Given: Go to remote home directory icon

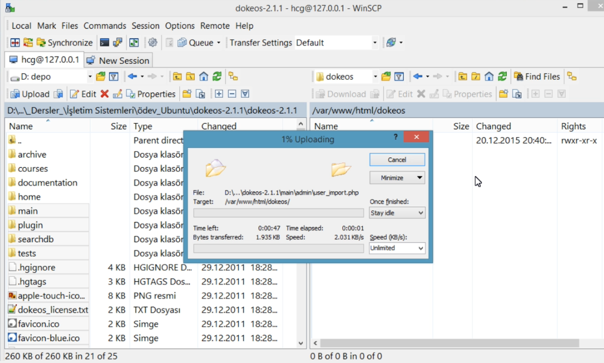Looking at the screenshot, I should pos(489,77).
